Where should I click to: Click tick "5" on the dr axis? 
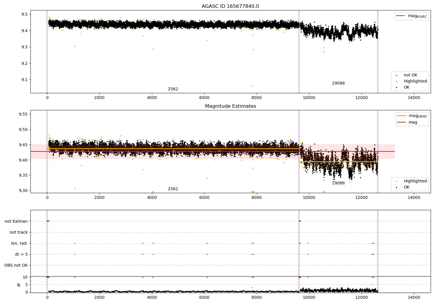(26, 285)
